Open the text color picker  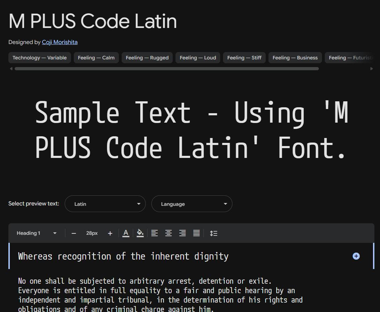pos(126,233)
